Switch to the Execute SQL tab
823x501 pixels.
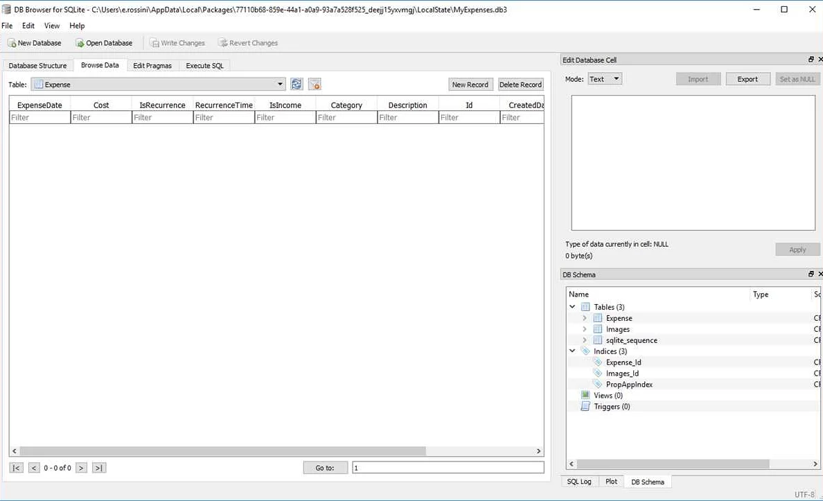point(204,65)
